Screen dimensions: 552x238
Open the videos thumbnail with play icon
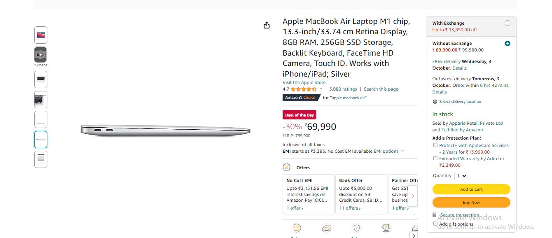click(40, 54)
